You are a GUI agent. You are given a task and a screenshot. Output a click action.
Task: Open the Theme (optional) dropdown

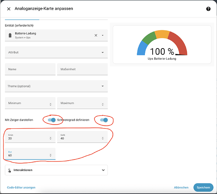point(56,86)
